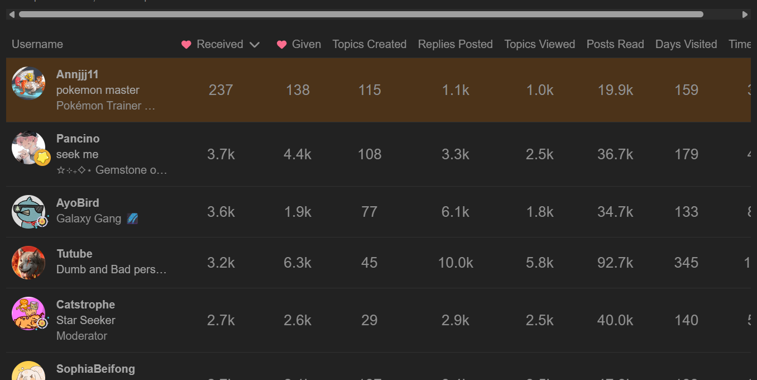757x380 pixels.
Task: Sort by the Replies Posted column
Action: click(x=456, y=44)
